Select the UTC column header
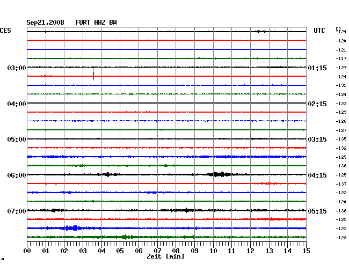349x265 pixels. 319,31
